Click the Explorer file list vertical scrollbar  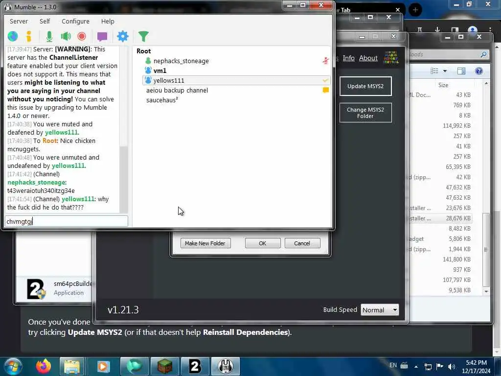click(486, 249)
